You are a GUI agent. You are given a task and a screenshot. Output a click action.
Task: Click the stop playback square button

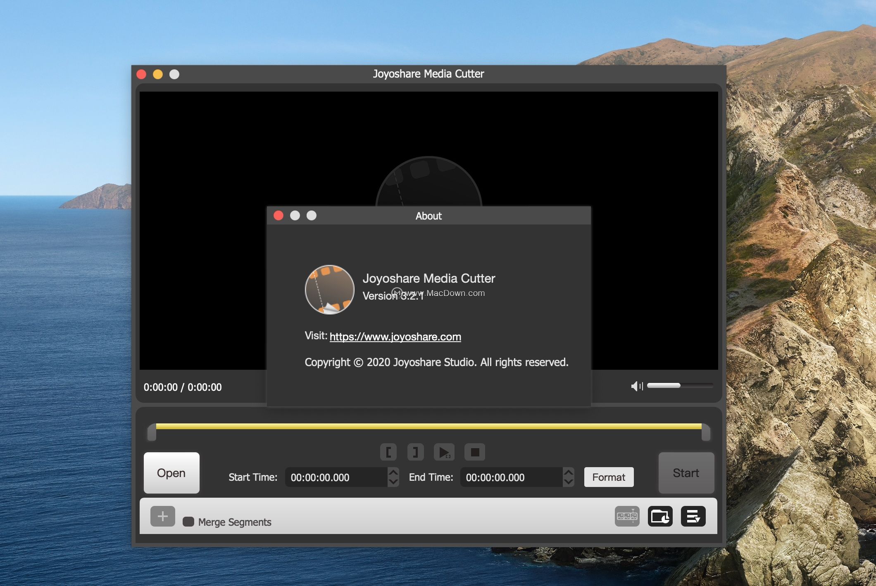click(x=475, y=452)
